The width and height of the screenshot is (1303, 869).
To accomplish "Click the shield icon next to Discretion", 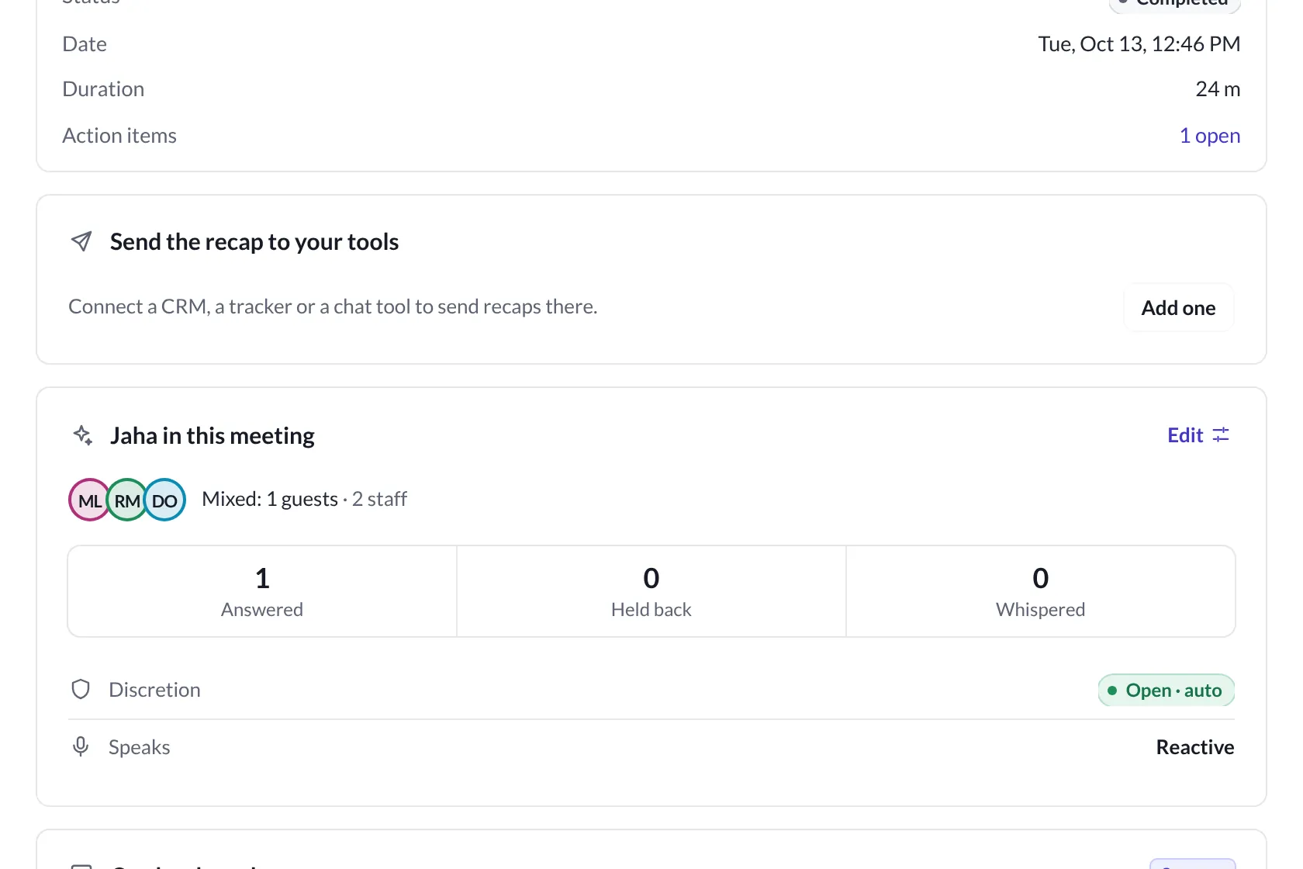I will pyautogui.click(x=81, y=689).
